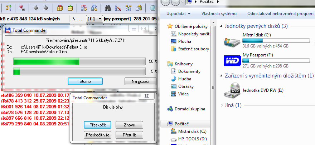Expand the Jiná (1) group
This screenshot has width=315, height=145.
[222, 105]
